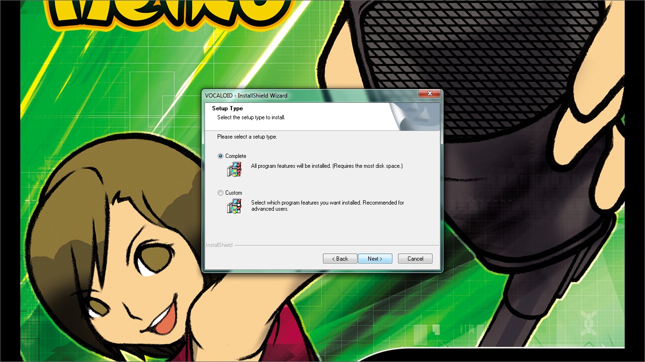Click 'Select which program features' description text
The width and height of the screenshot is (645, 362).
pos(327,206)
